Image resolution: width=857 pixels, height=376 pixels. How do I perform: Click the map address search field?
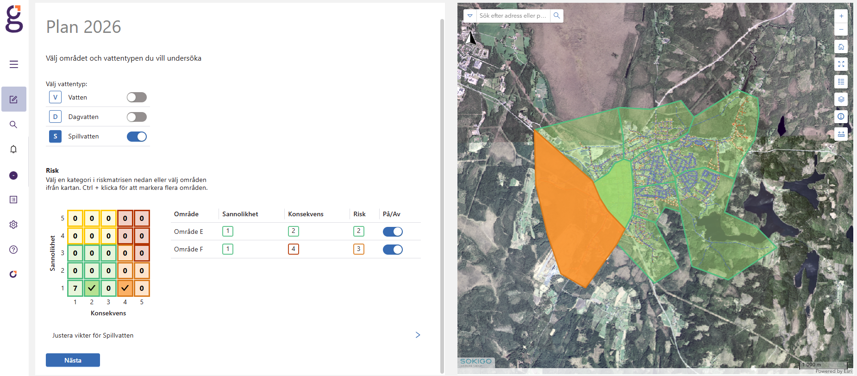click(513, 16)
